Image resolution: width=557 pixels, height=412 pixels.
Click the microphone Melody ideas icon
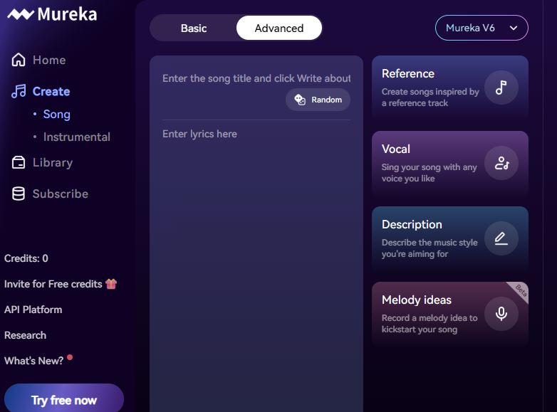click(501, 314)
